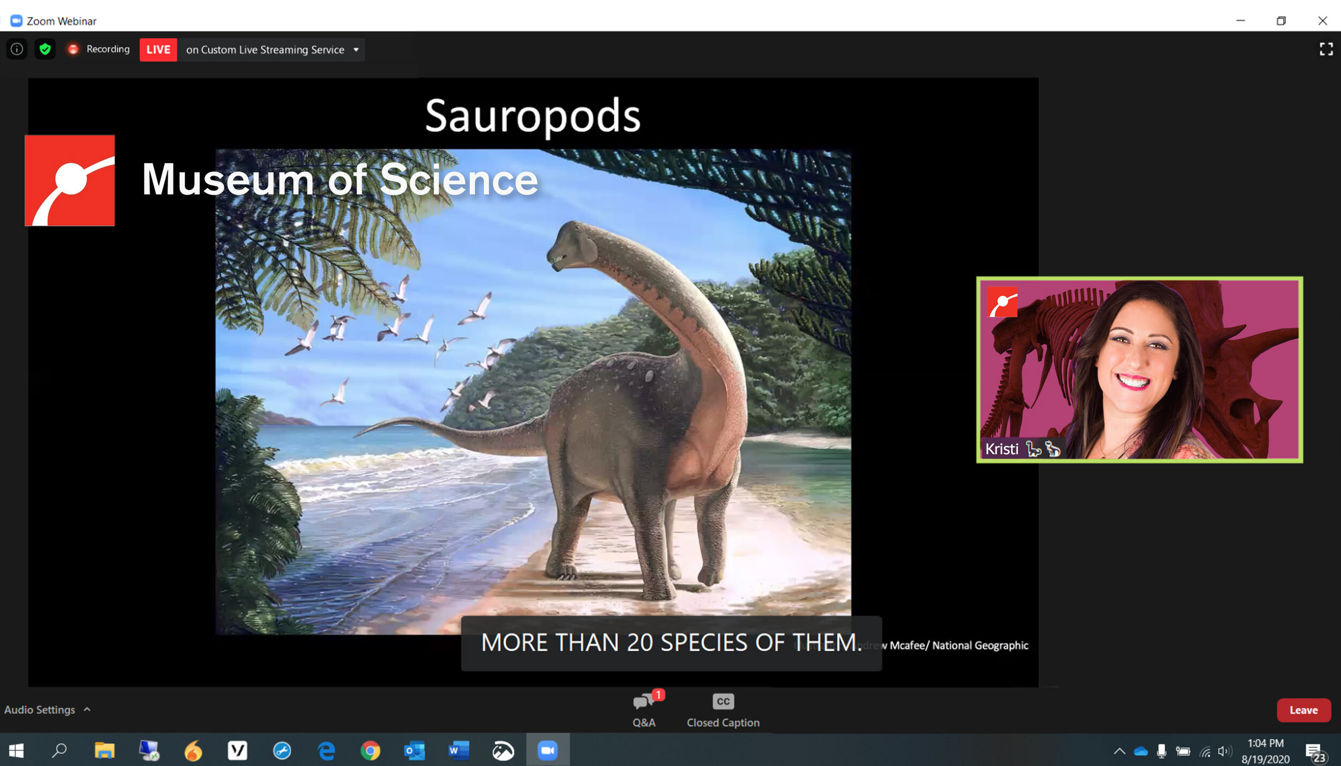
Task: Open OneDrive cloud tray icon
Action: [1140, 751]
